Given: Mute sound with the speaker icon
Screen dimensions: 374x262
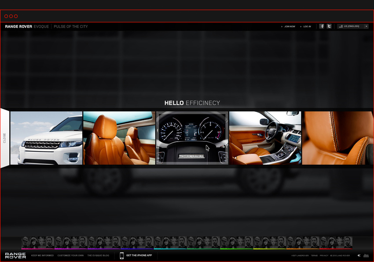Looking at the screenshot, I should [359, 255].
